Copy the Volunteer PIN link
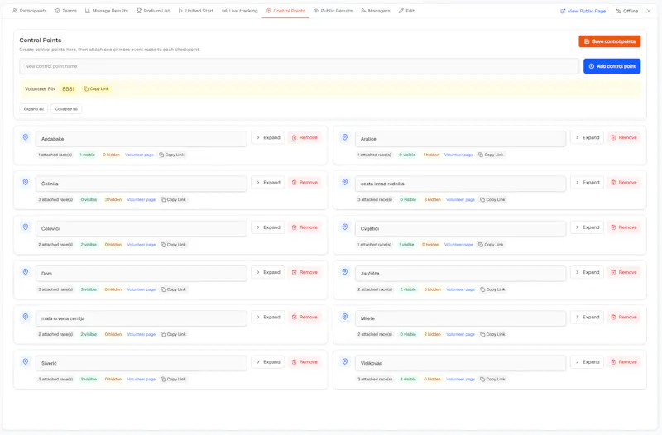This screenshot has height=435, width=662. click(96, 89)
